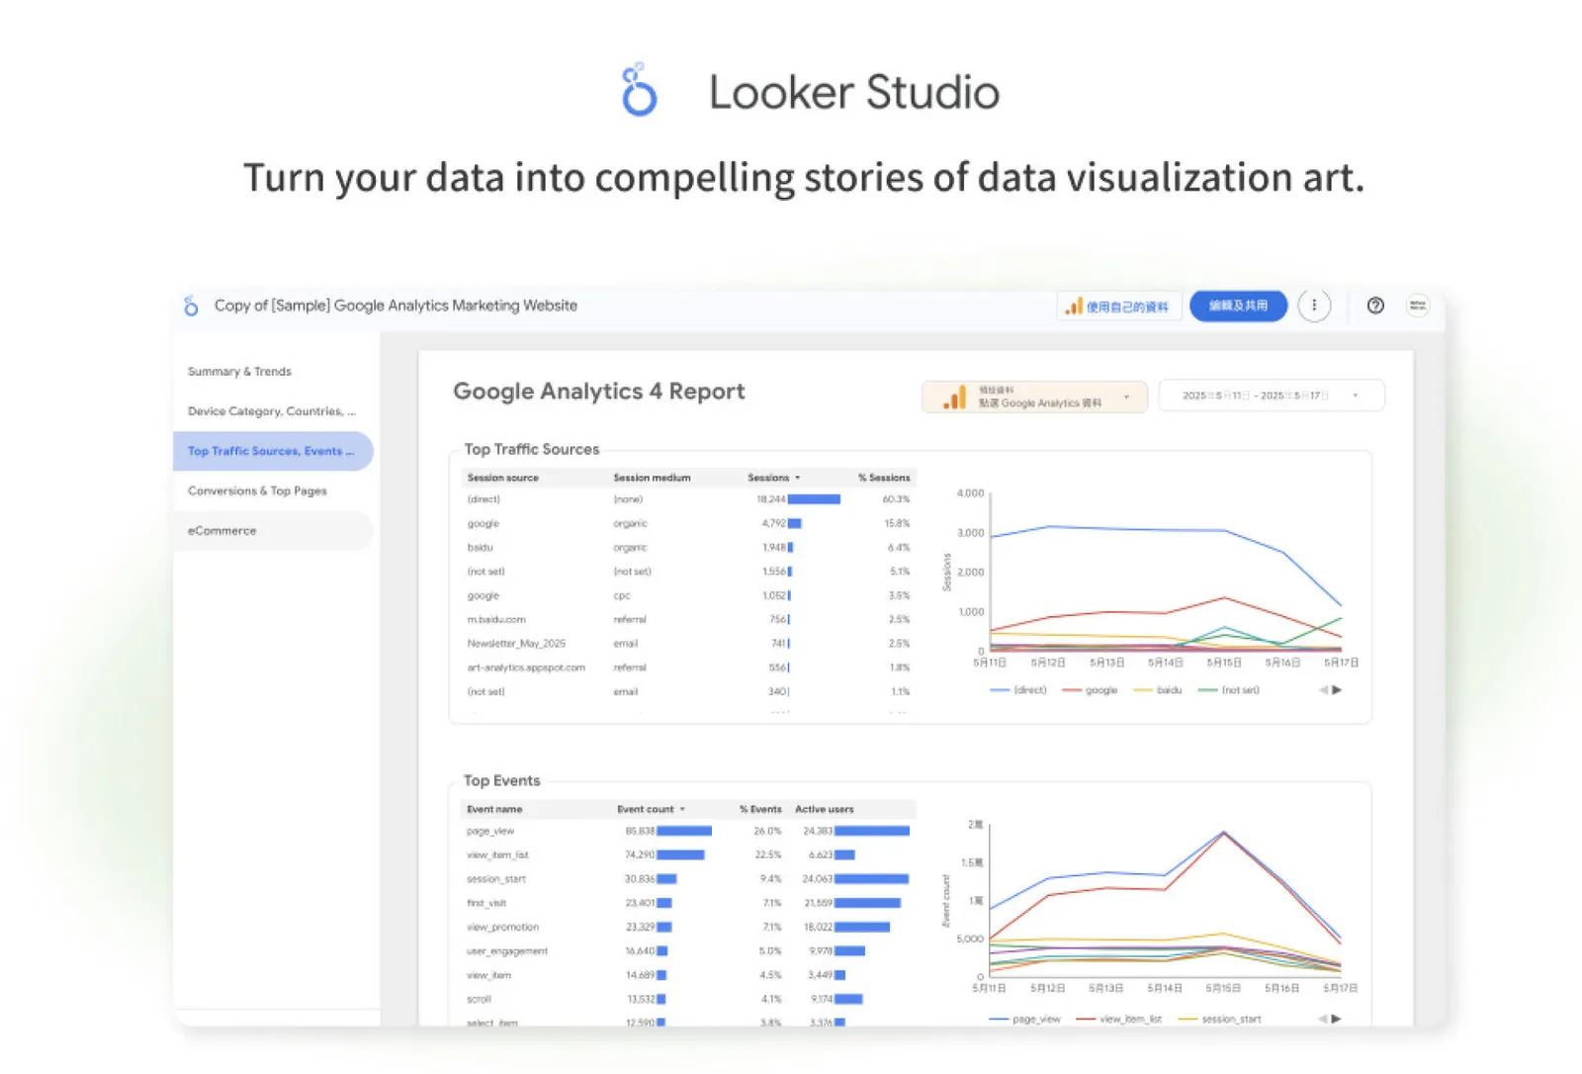
Task: Click the Session source column header
Action: 503,478
